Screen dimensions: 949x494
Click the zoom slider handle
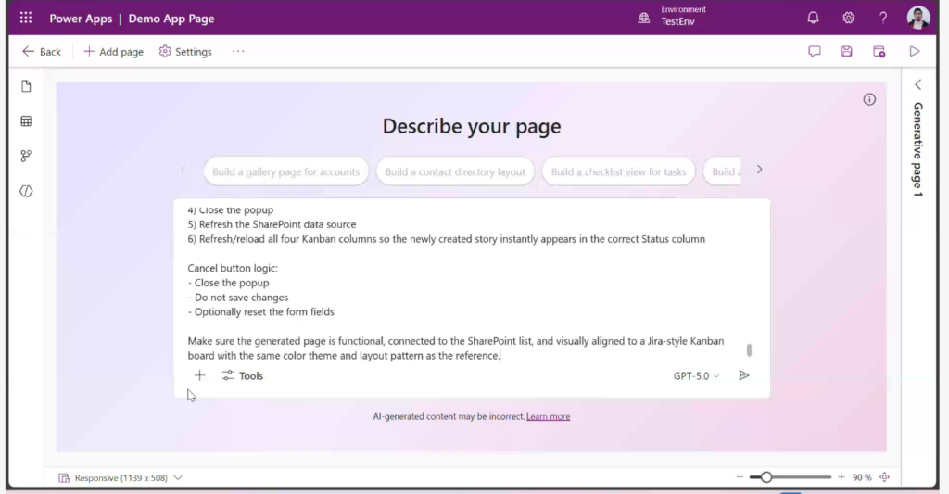coord(766,477)
